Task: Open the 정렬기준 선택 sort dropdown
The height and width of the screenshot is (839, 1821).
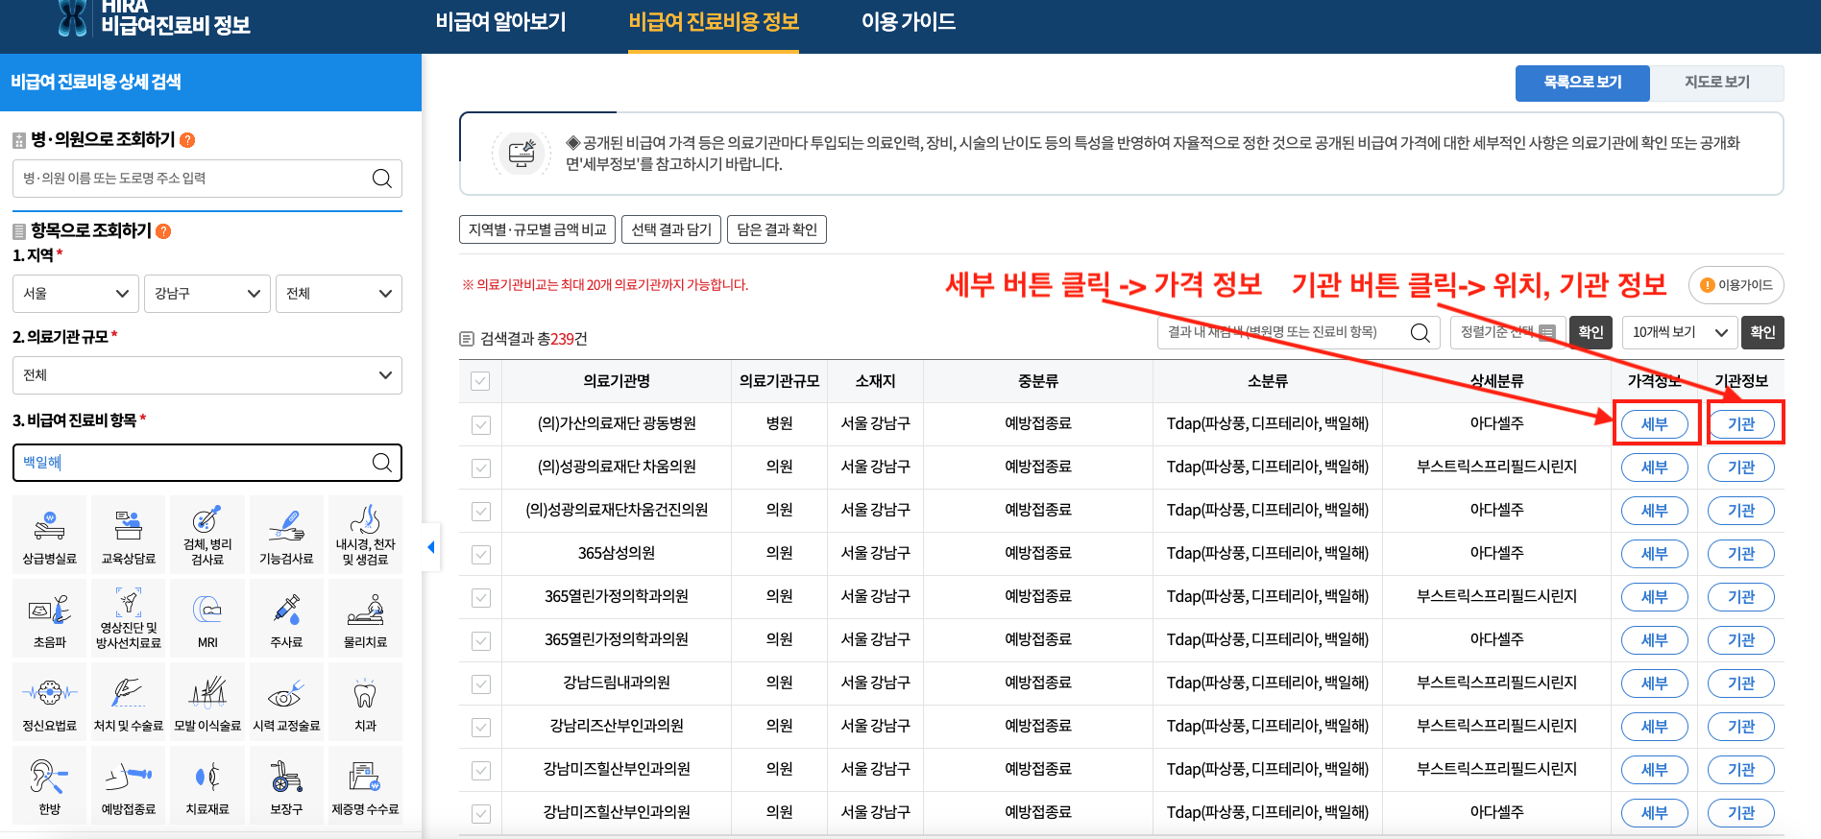Action: 1508,332
